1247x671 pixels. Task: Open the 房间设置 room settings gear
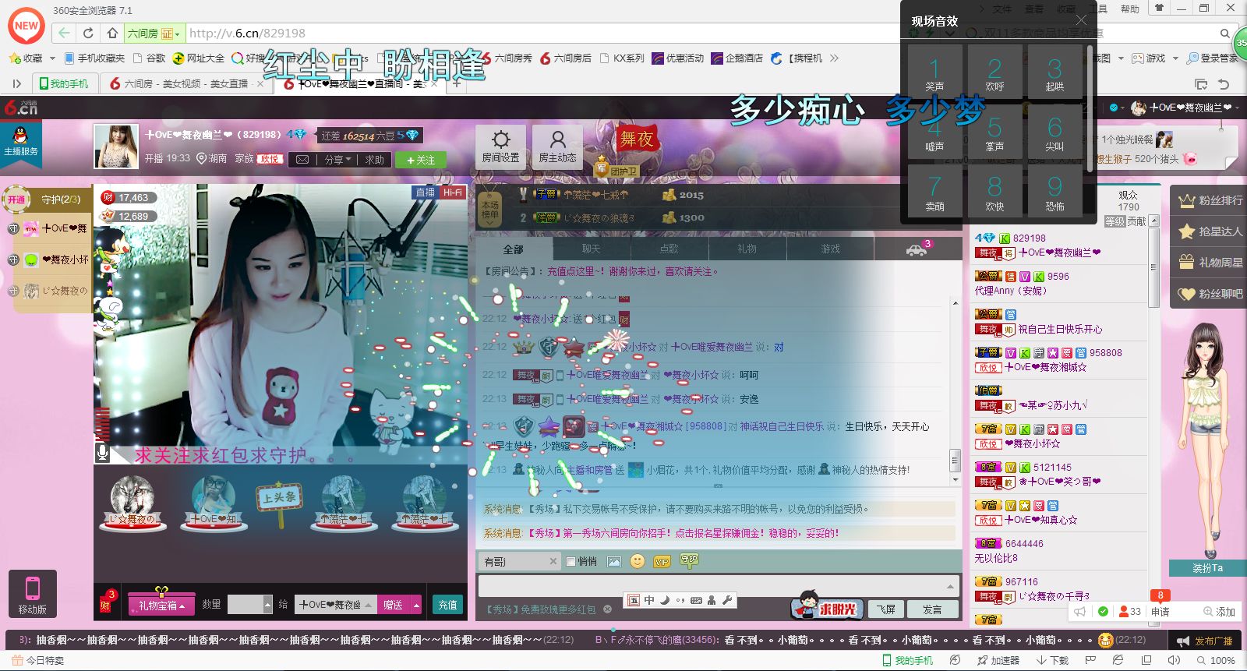500,147
